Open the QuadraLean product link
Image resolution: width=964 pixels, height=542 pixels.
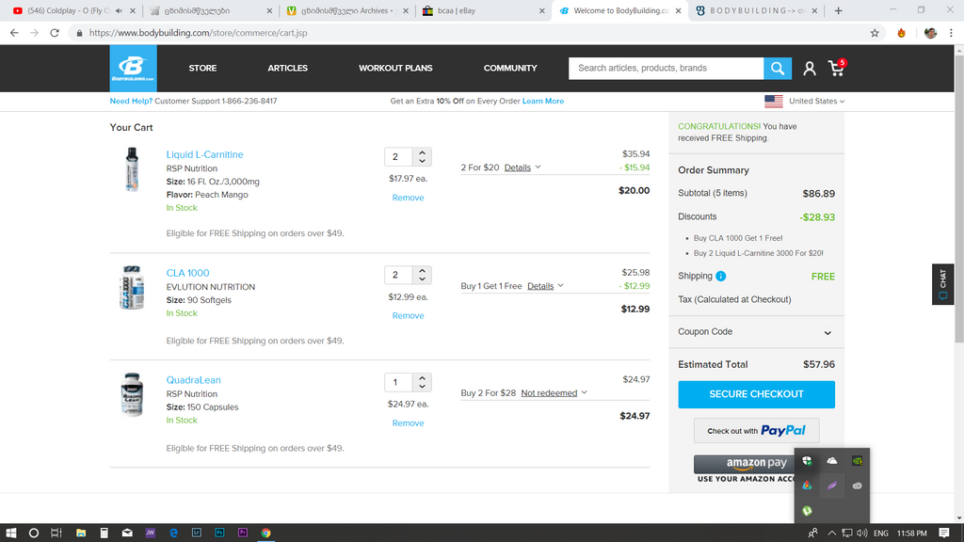coord(193,380)
